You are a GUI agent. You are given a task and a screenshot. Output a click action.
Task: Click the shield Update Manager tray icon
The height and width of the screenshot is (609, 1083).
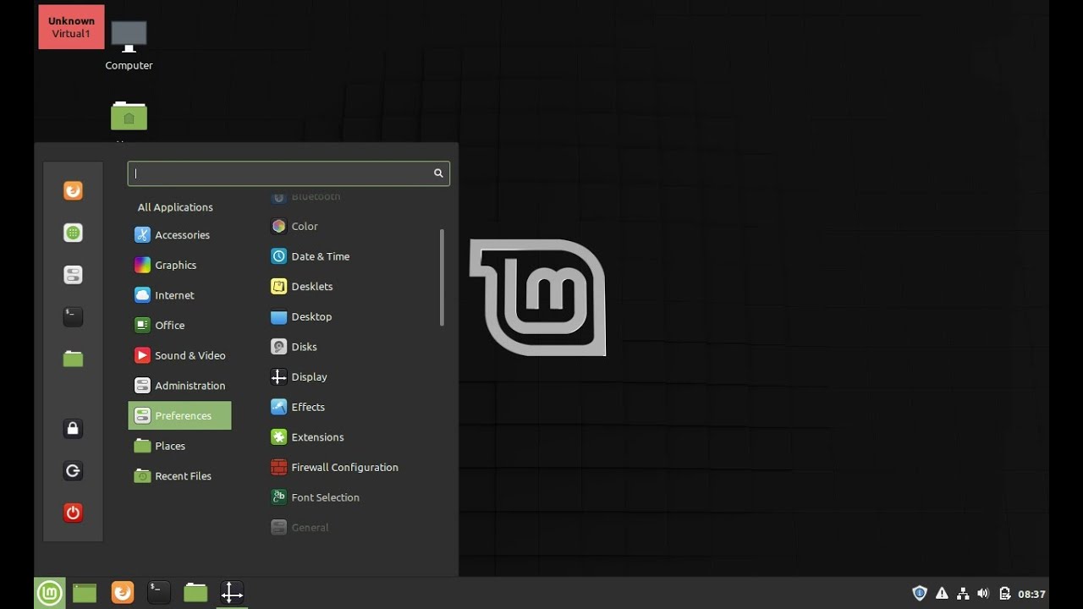920,594
